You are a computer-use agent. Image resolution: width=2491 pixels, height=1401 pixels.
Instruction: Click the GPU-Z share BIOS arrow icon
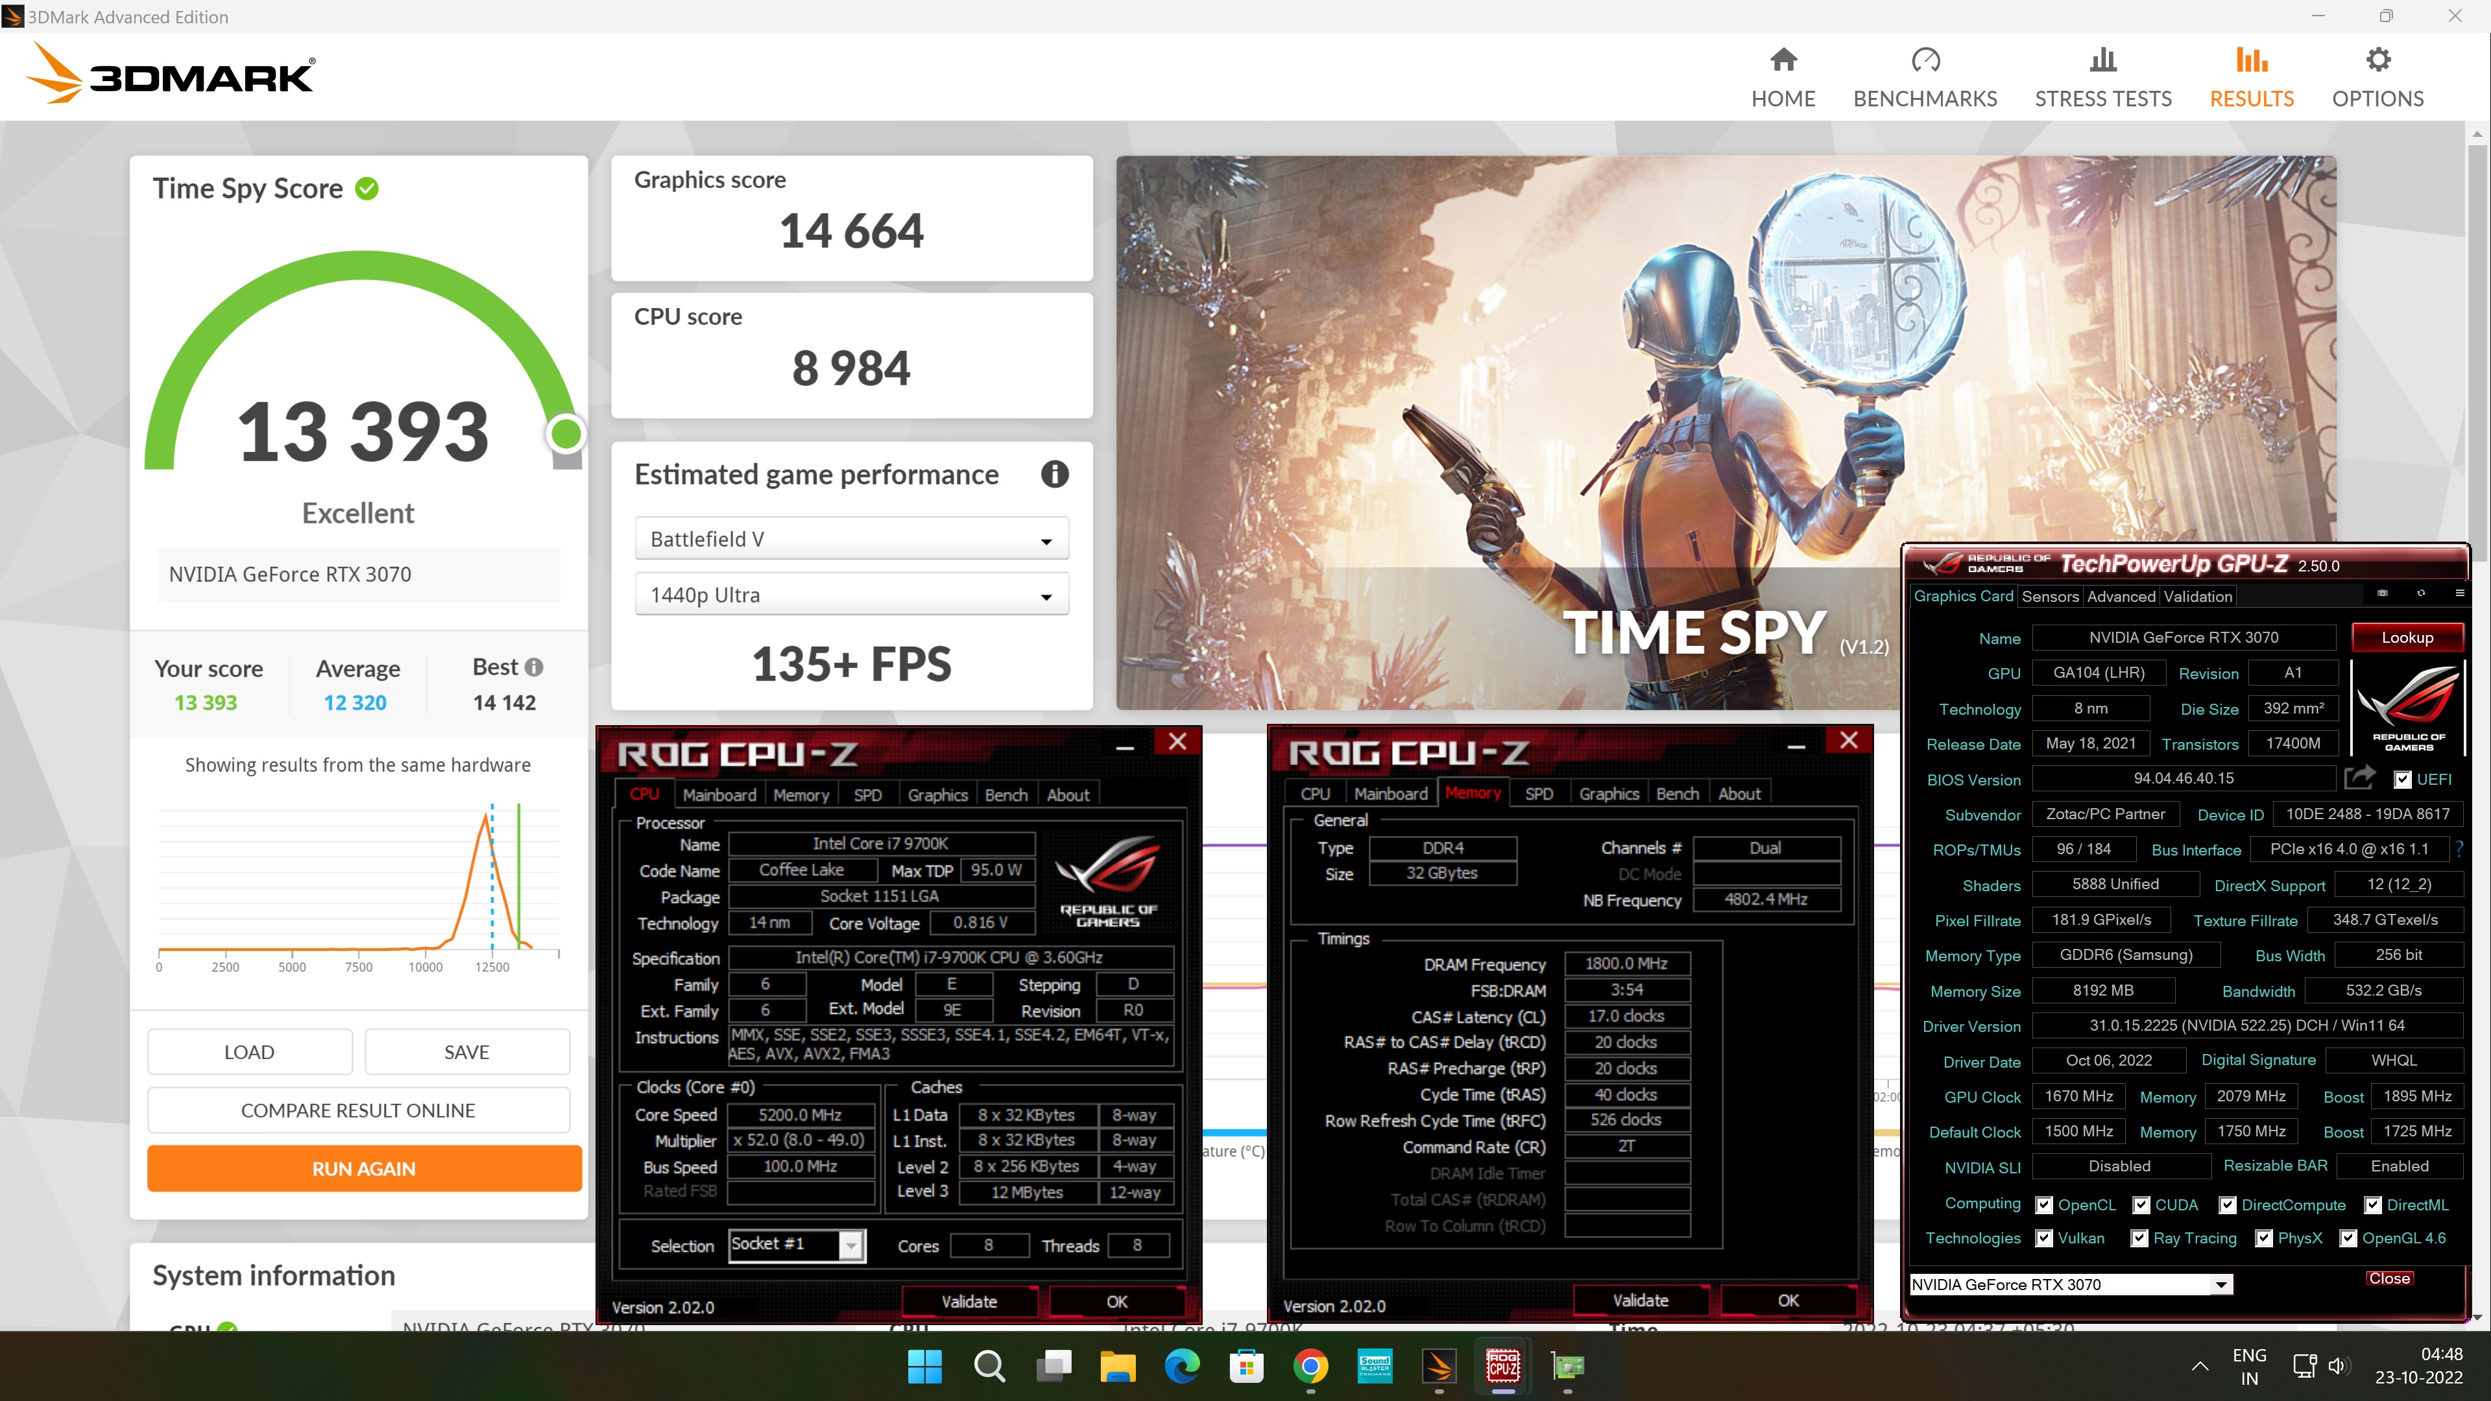click(2359, 778)
